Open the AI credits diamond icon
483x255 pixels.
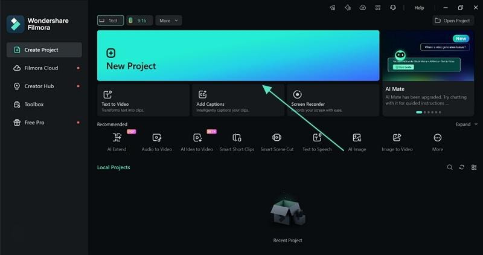coord(348,8)
